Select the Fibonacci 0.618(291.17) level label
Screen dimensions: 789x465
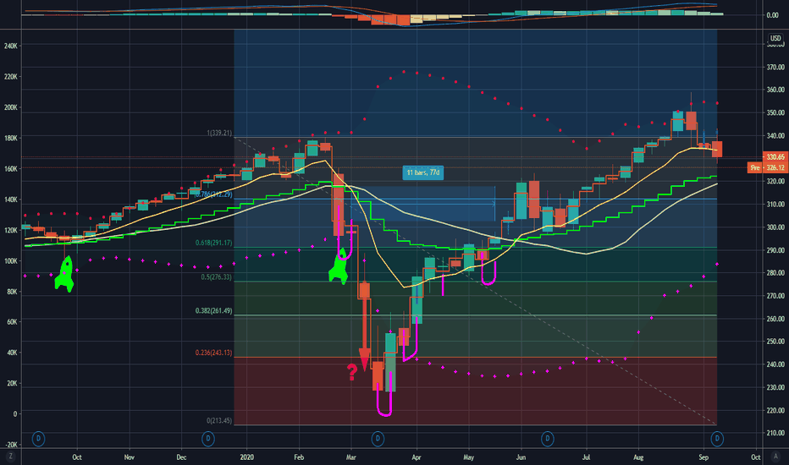(214, 243)
